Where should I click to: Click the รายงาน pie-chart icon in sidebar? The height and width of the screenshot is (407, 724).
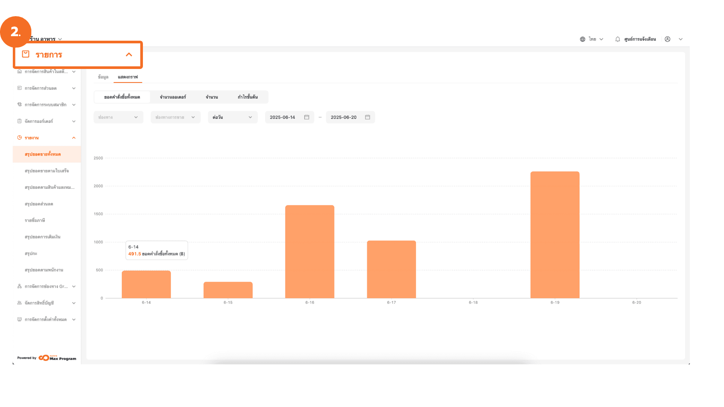[x=20, y=138]
